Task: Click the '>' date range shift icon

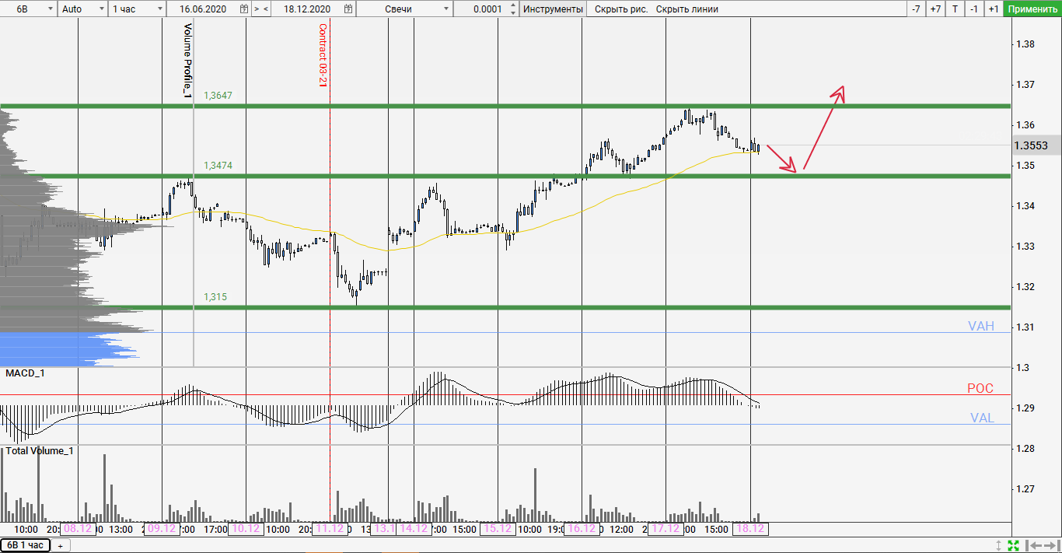Action: pos(257,9)
